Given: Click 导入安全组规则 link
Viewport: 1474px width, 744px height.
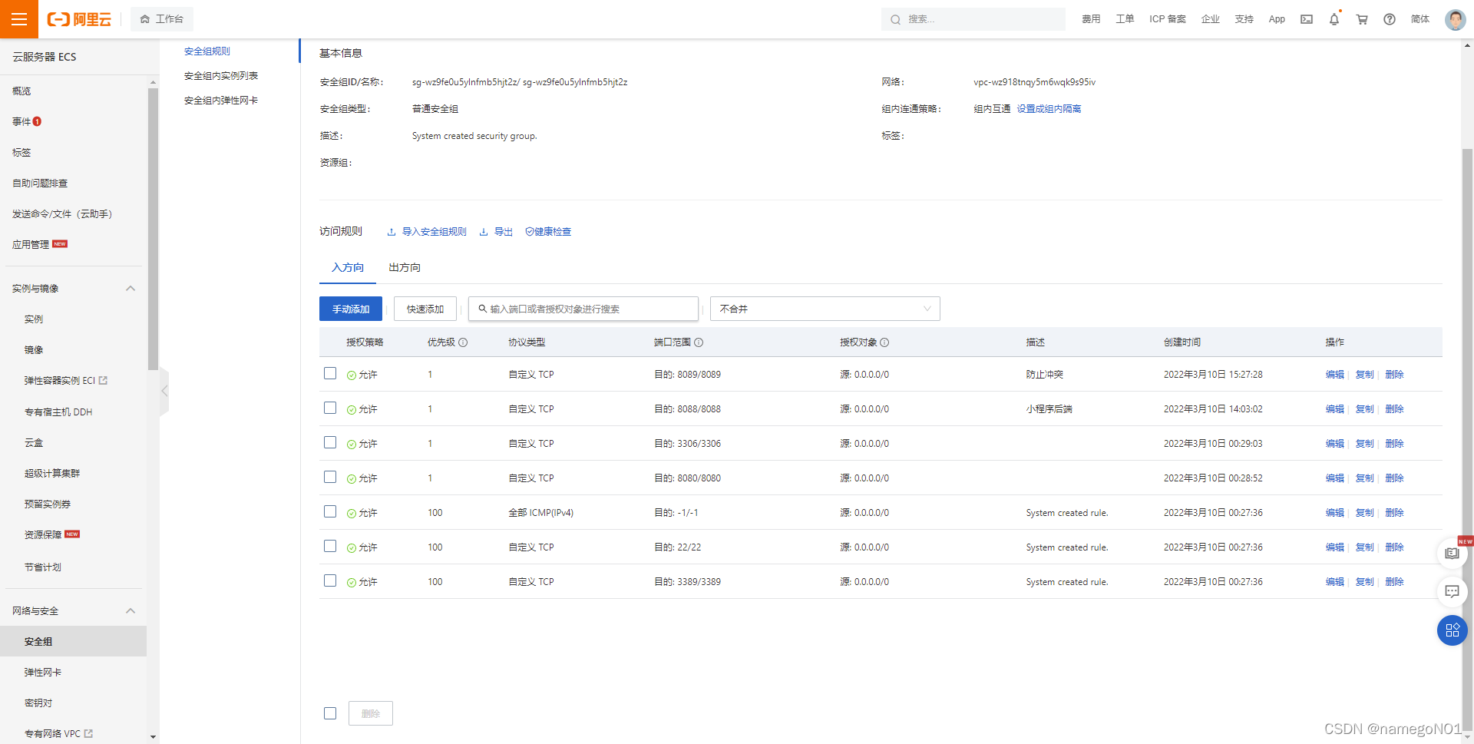Looking at the screenshot, I should pyautogui.click(x=427, y=232).
